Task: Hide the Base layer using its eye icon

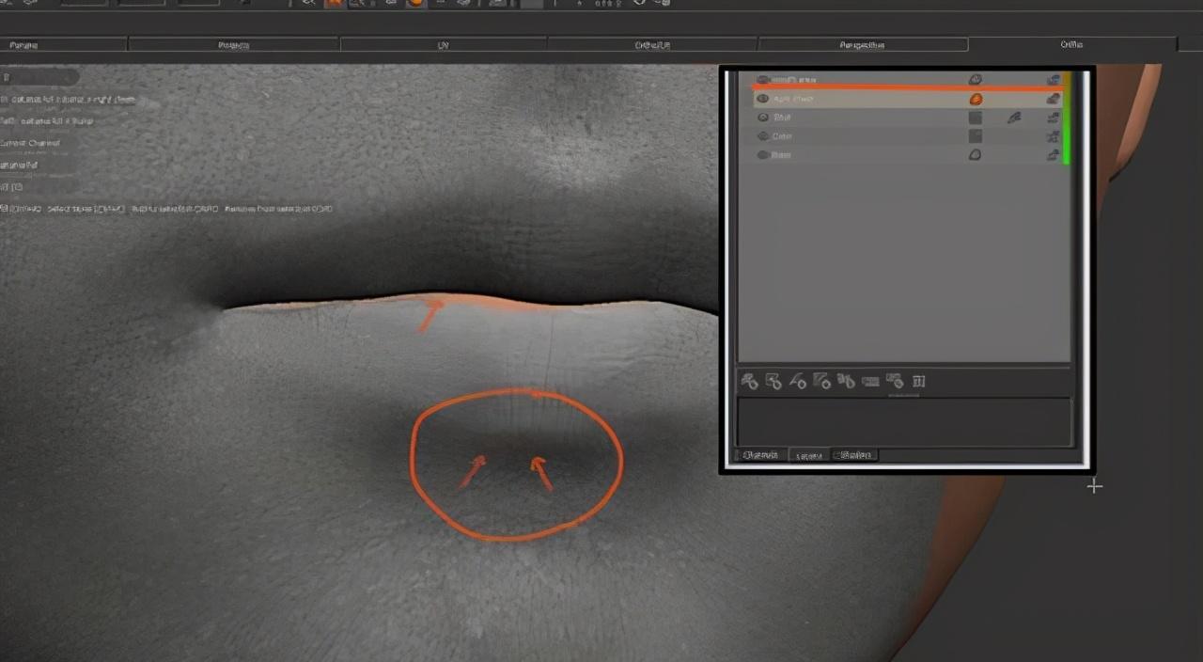Action: coord(763,155)
